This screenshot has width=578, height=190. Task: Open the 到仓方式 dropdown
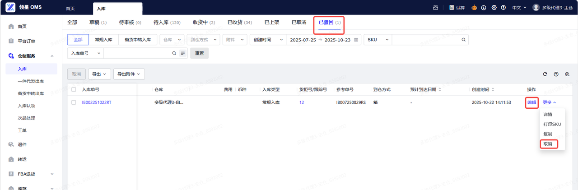click(x=203, y=40)
